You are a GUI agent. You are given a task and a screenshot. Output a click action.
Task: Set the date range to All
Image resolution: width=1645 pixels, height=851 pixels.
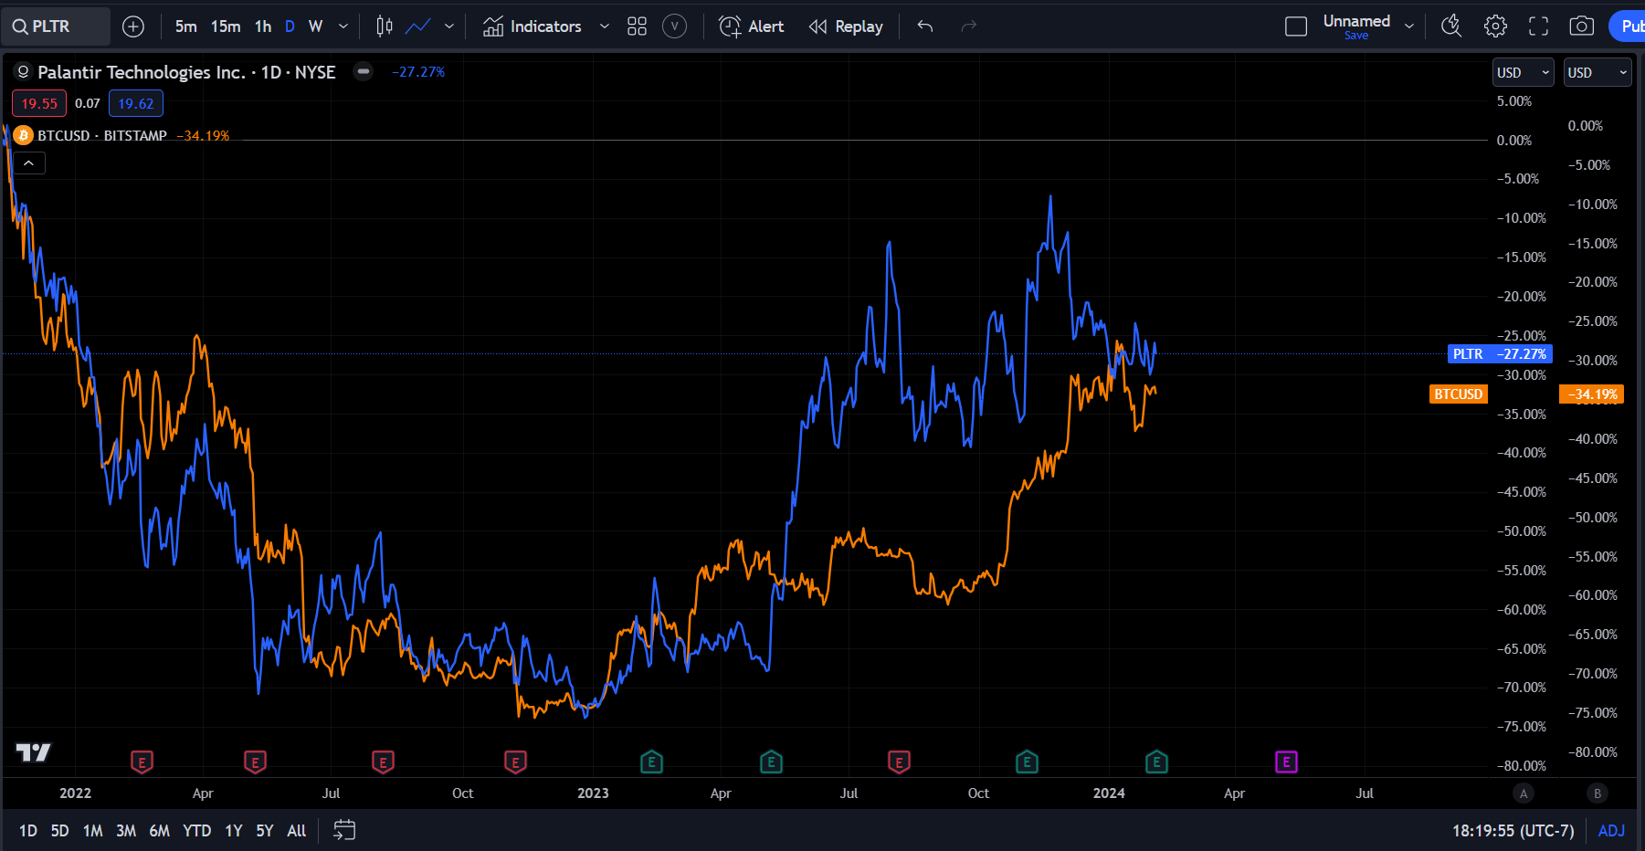pyautogui.click(x=296, y=831)
